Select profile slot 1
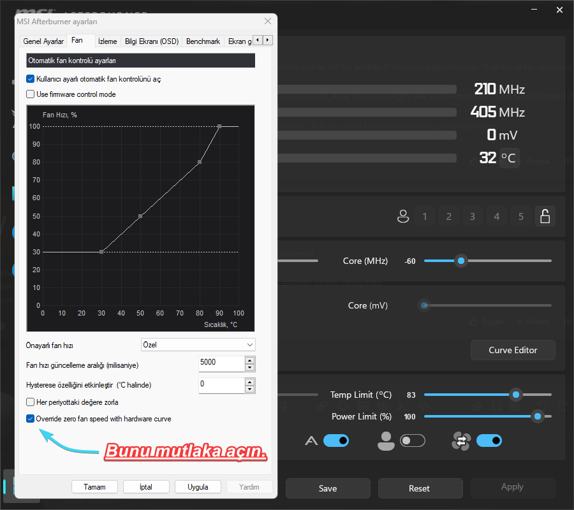 [425, 216]
